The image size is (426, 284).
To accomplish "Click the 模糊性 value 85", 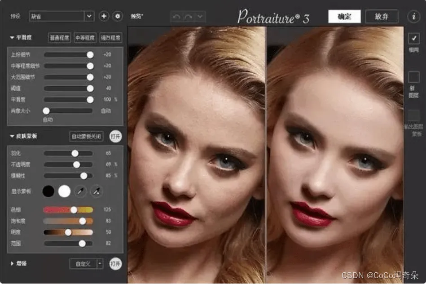I will coord(108,175).
